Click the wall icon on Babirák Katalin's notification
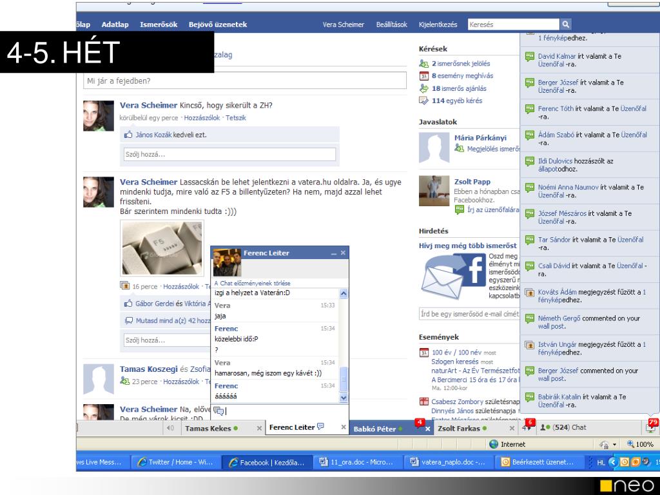Viewport: 660px width, 495px height. click(530, 397)
